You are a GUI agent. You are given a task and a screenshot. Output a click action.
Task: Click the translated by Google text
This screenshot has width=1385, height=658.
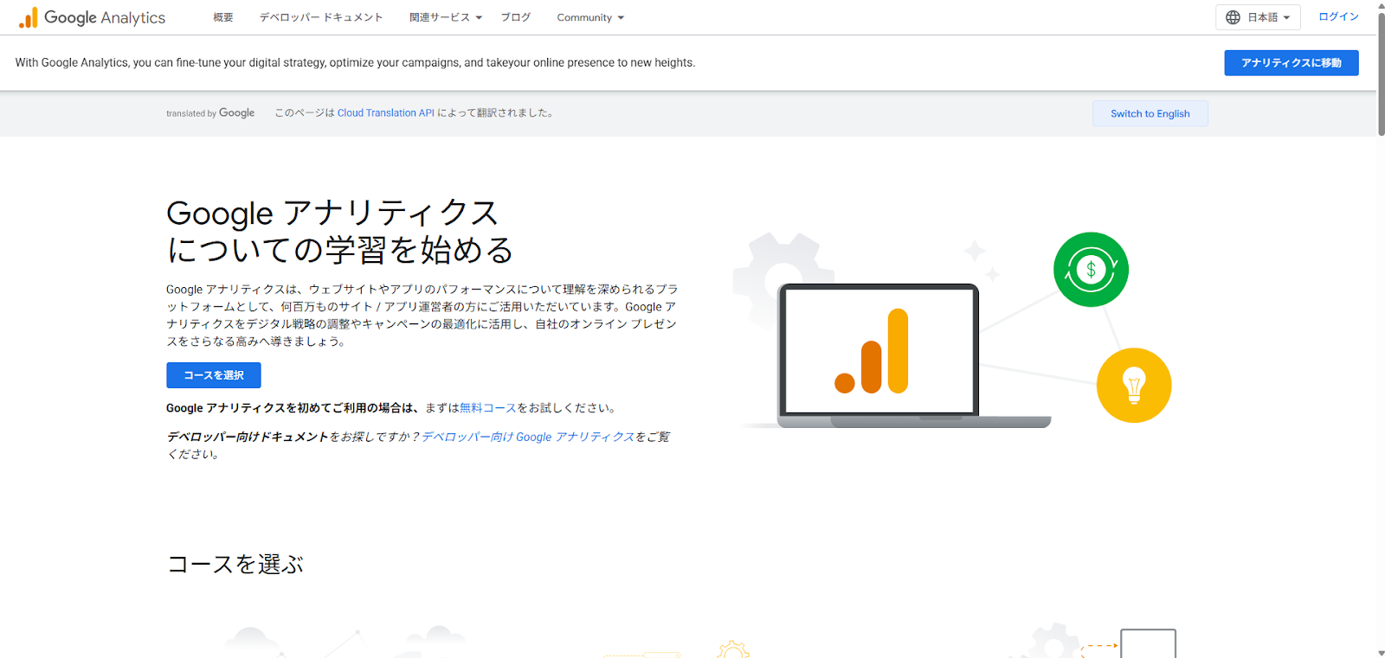coord(210,113)
